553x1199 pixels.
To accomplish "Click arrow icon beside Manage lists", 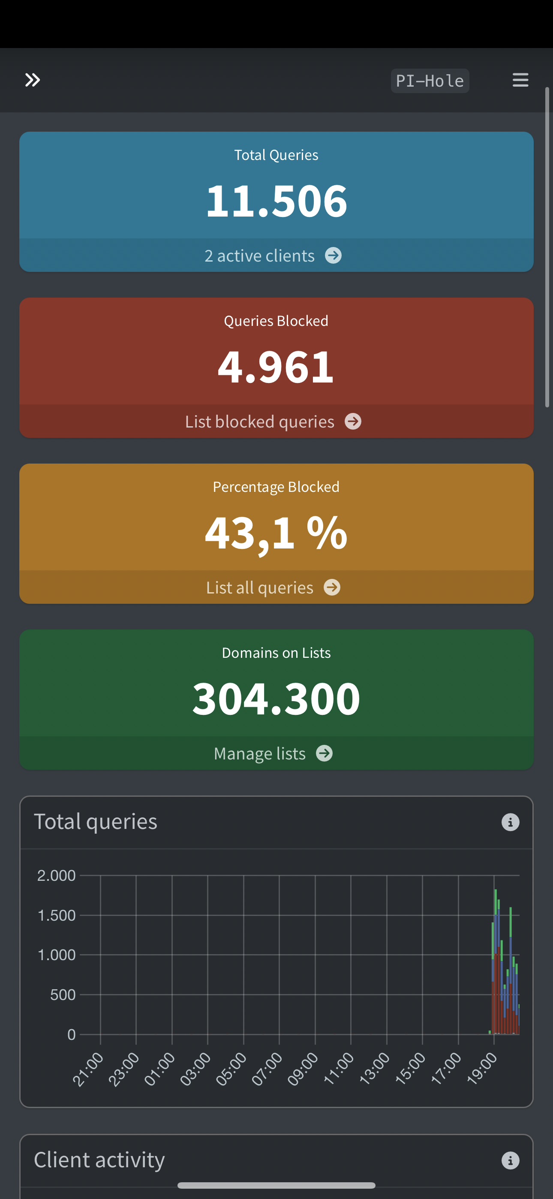I will click(325, 753).
